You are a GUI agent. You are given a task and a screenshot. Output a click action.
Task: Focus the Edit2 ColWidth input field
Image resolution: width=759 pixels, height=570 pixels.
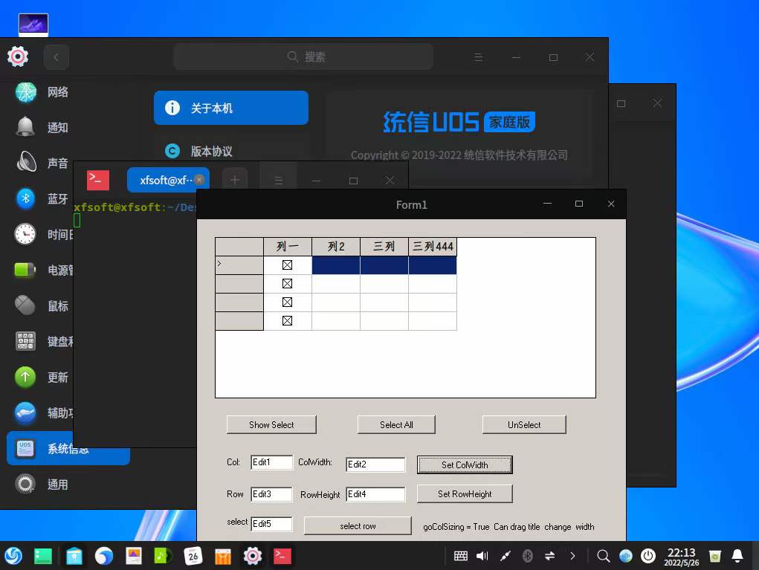(x=375, y=464)
